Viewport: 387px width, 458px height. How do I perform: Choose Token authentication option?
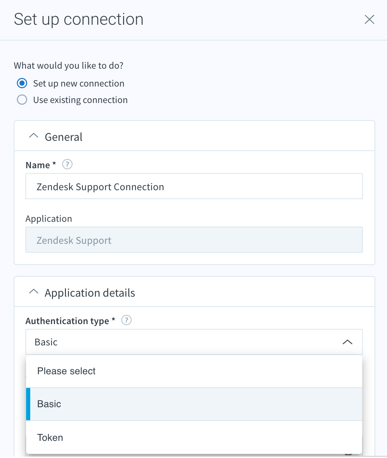click(x=194, y=437)
